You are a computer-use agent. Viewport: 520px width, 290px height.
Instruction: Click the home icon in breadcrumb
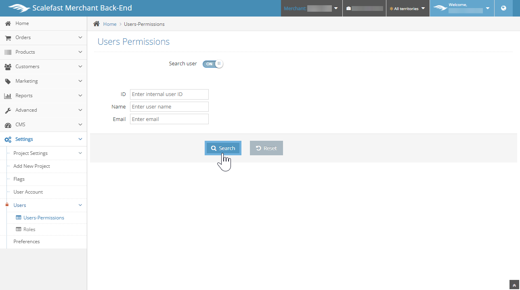(x=96, y=24)
